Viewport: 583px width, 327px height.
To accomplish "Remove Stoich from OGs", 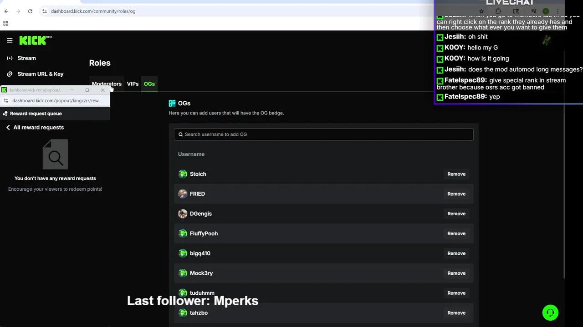I will tap(456, 174).
